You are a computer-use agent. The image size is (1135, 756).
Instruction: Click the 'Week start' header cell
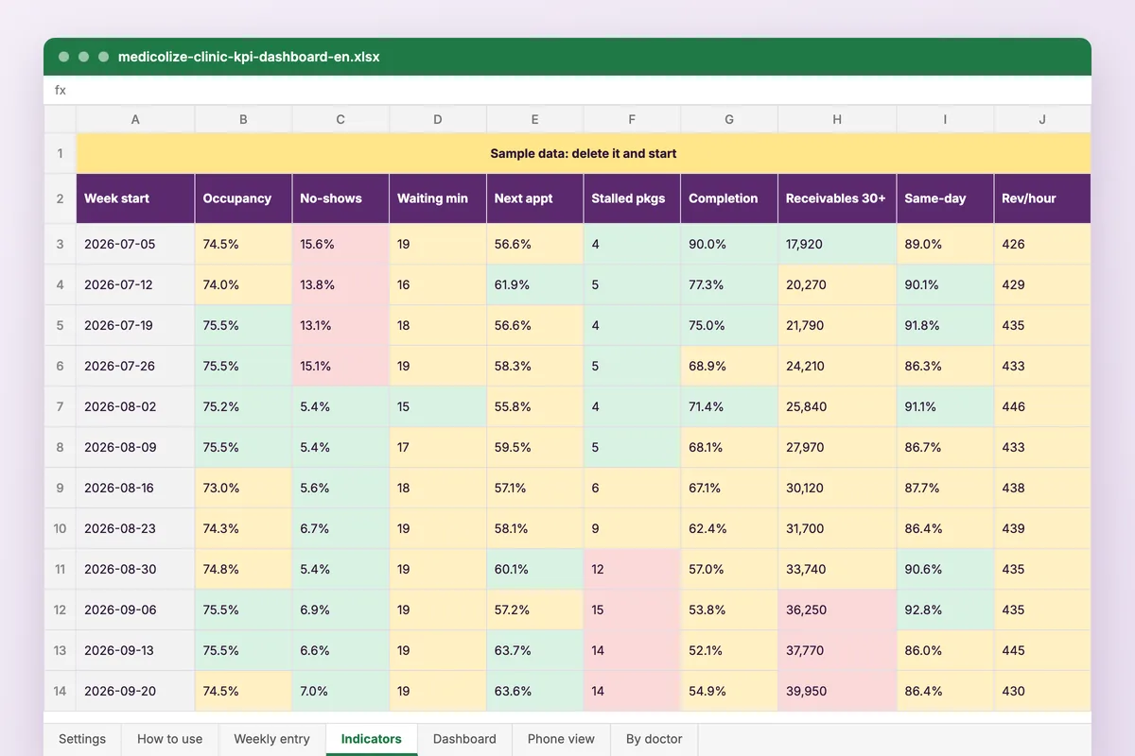tap(135, 198)
